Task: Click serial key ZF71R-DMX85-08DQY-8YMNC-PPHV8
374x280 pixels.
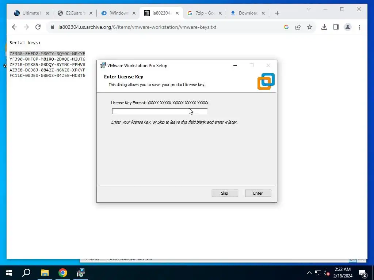Action: pos(47,65)
